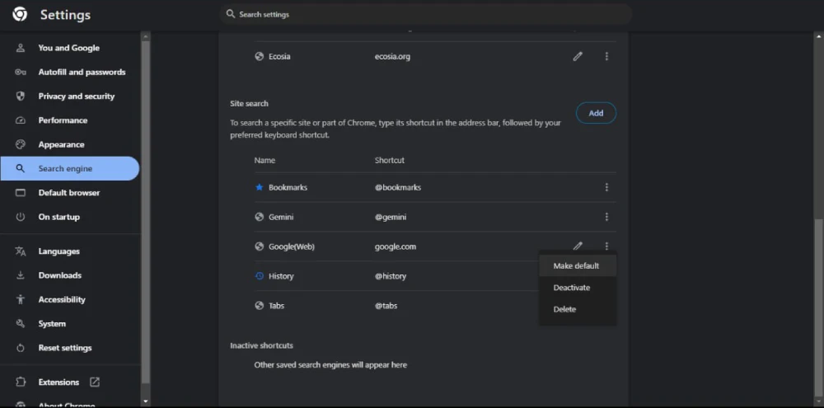Click the Appearance palette icon in sidebar

pos(21,144)
